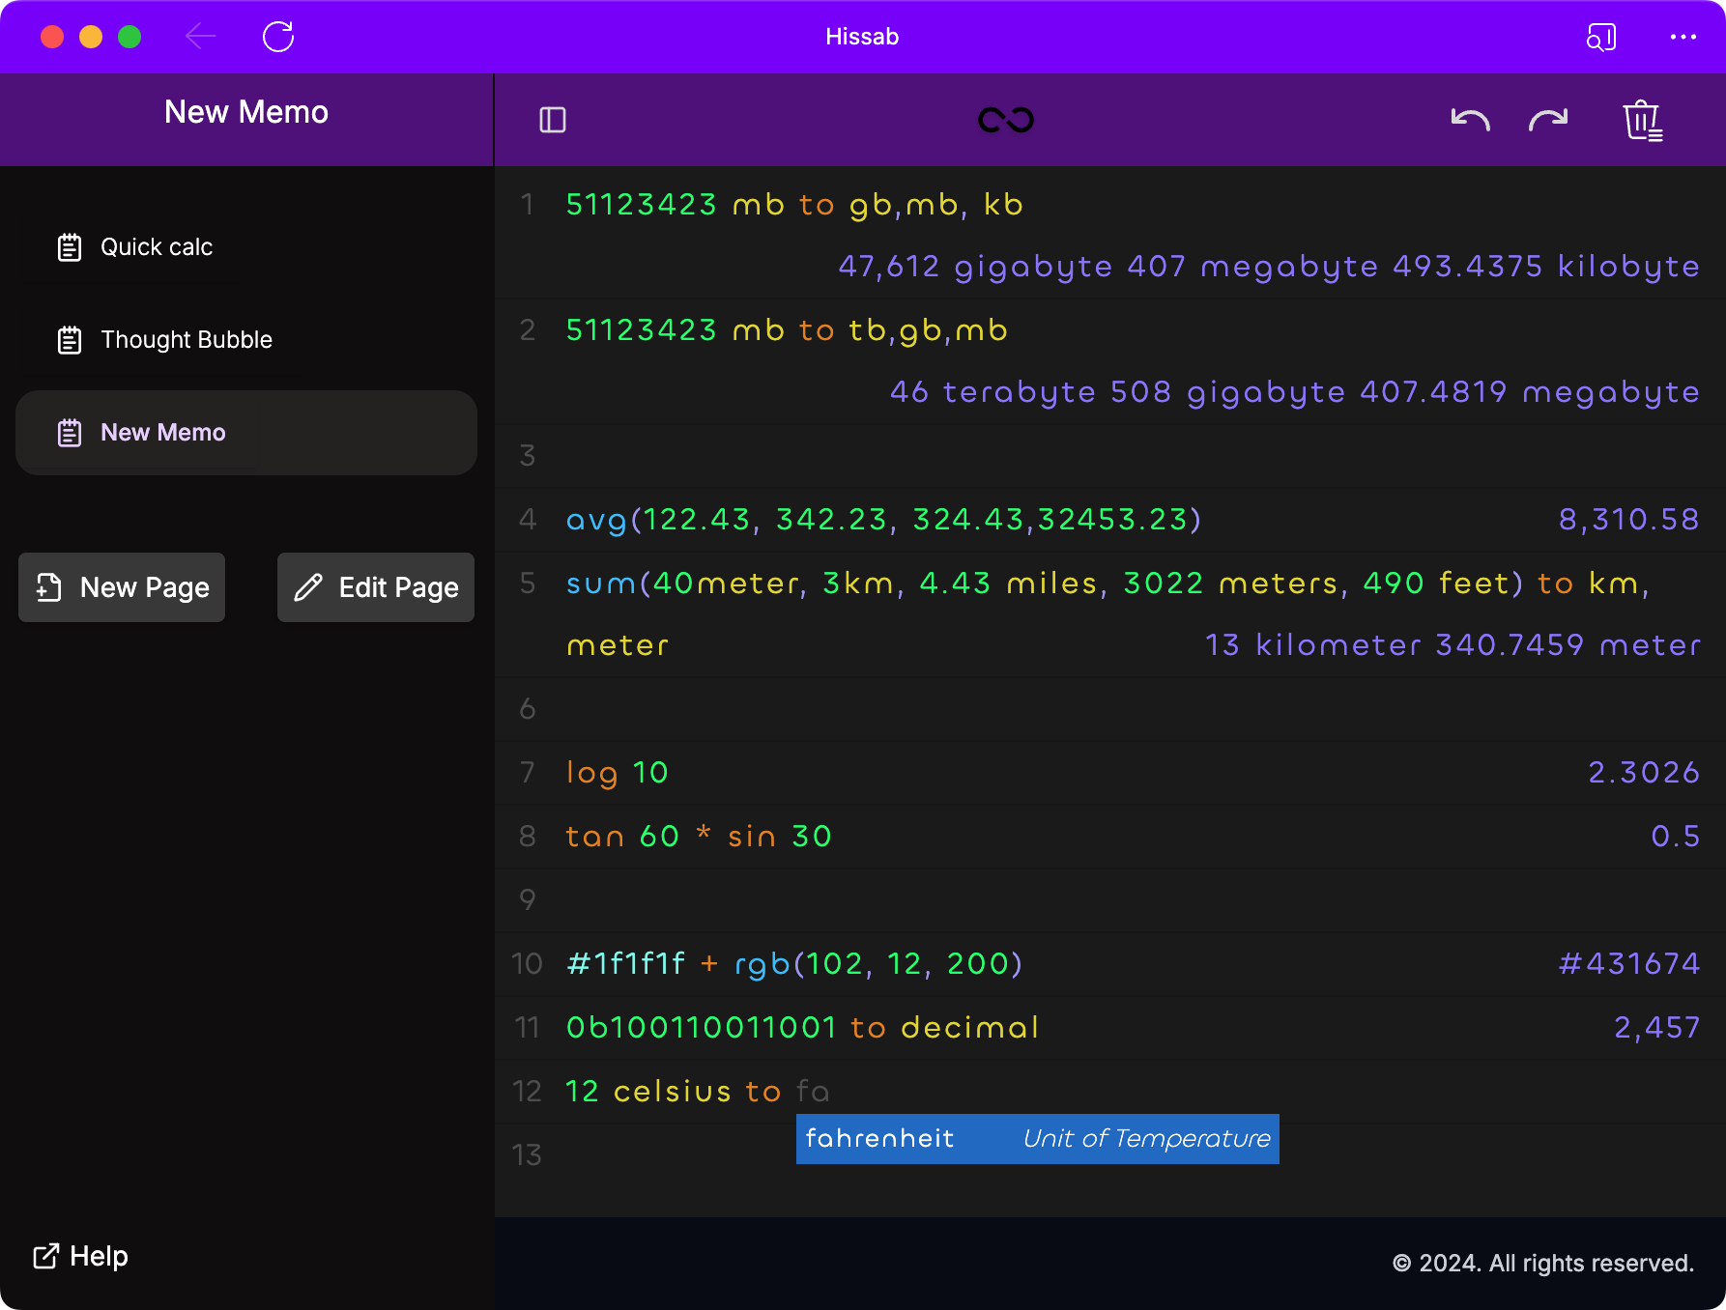
Task: Open the Help link
Action: click(x=81, y=1256)
